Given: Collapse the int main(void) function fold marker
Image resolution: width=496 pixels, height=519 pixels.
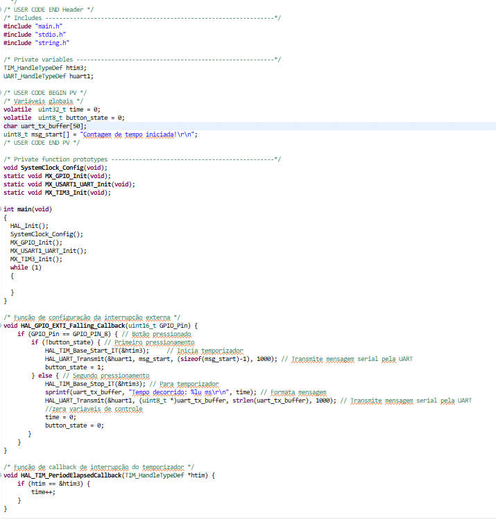Looking at the screenshot, I should click(x=1, y=209).
